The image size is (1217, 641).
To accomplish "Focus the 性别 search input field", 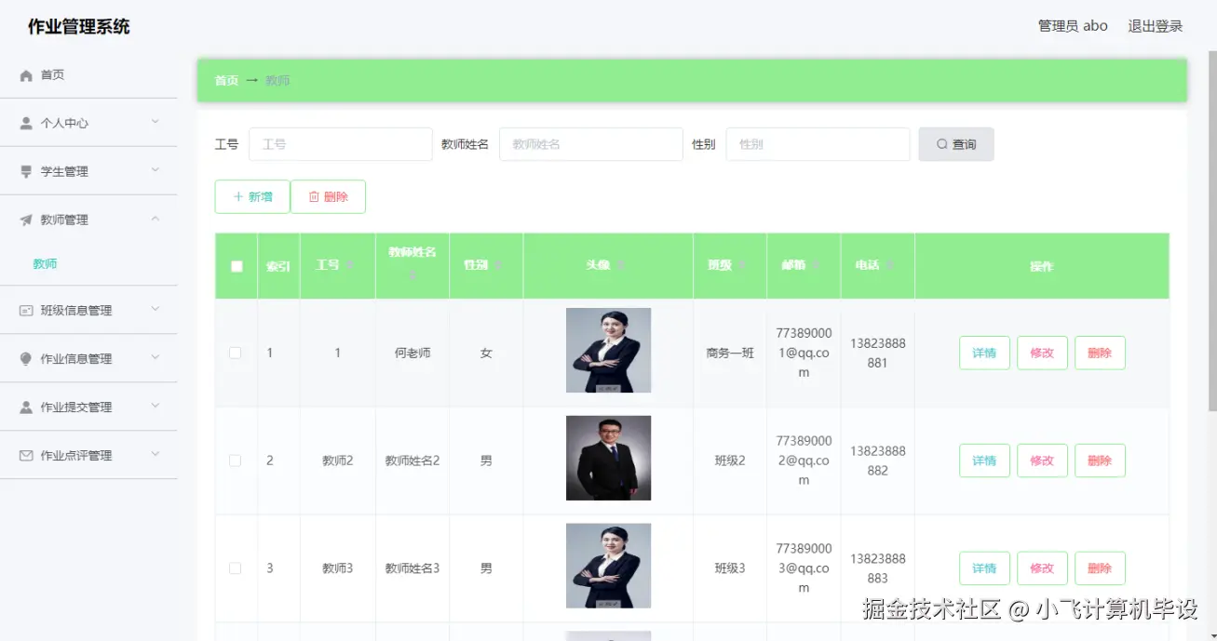I will 818,144.
